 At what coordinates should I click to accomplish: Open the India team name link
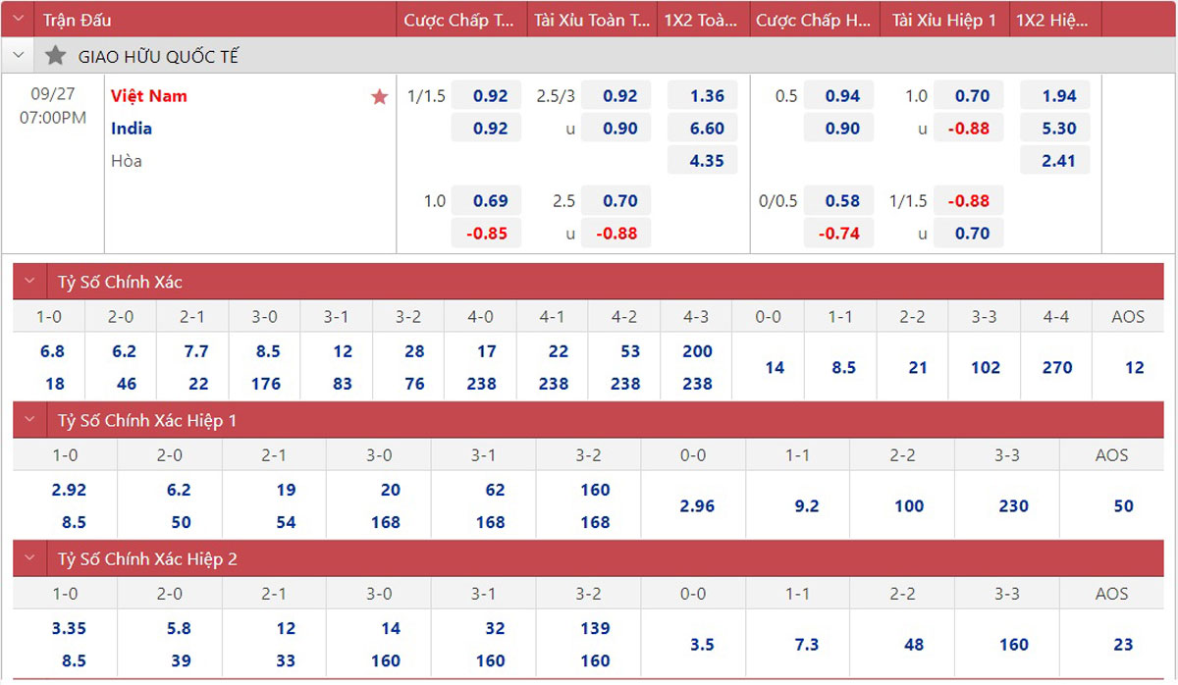(x=132, y=129)
